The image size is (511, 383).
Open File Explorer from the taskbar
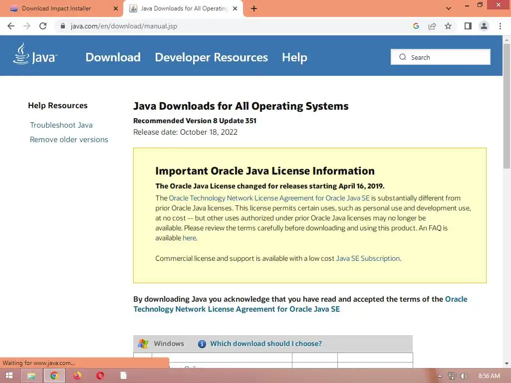(31, 376)
